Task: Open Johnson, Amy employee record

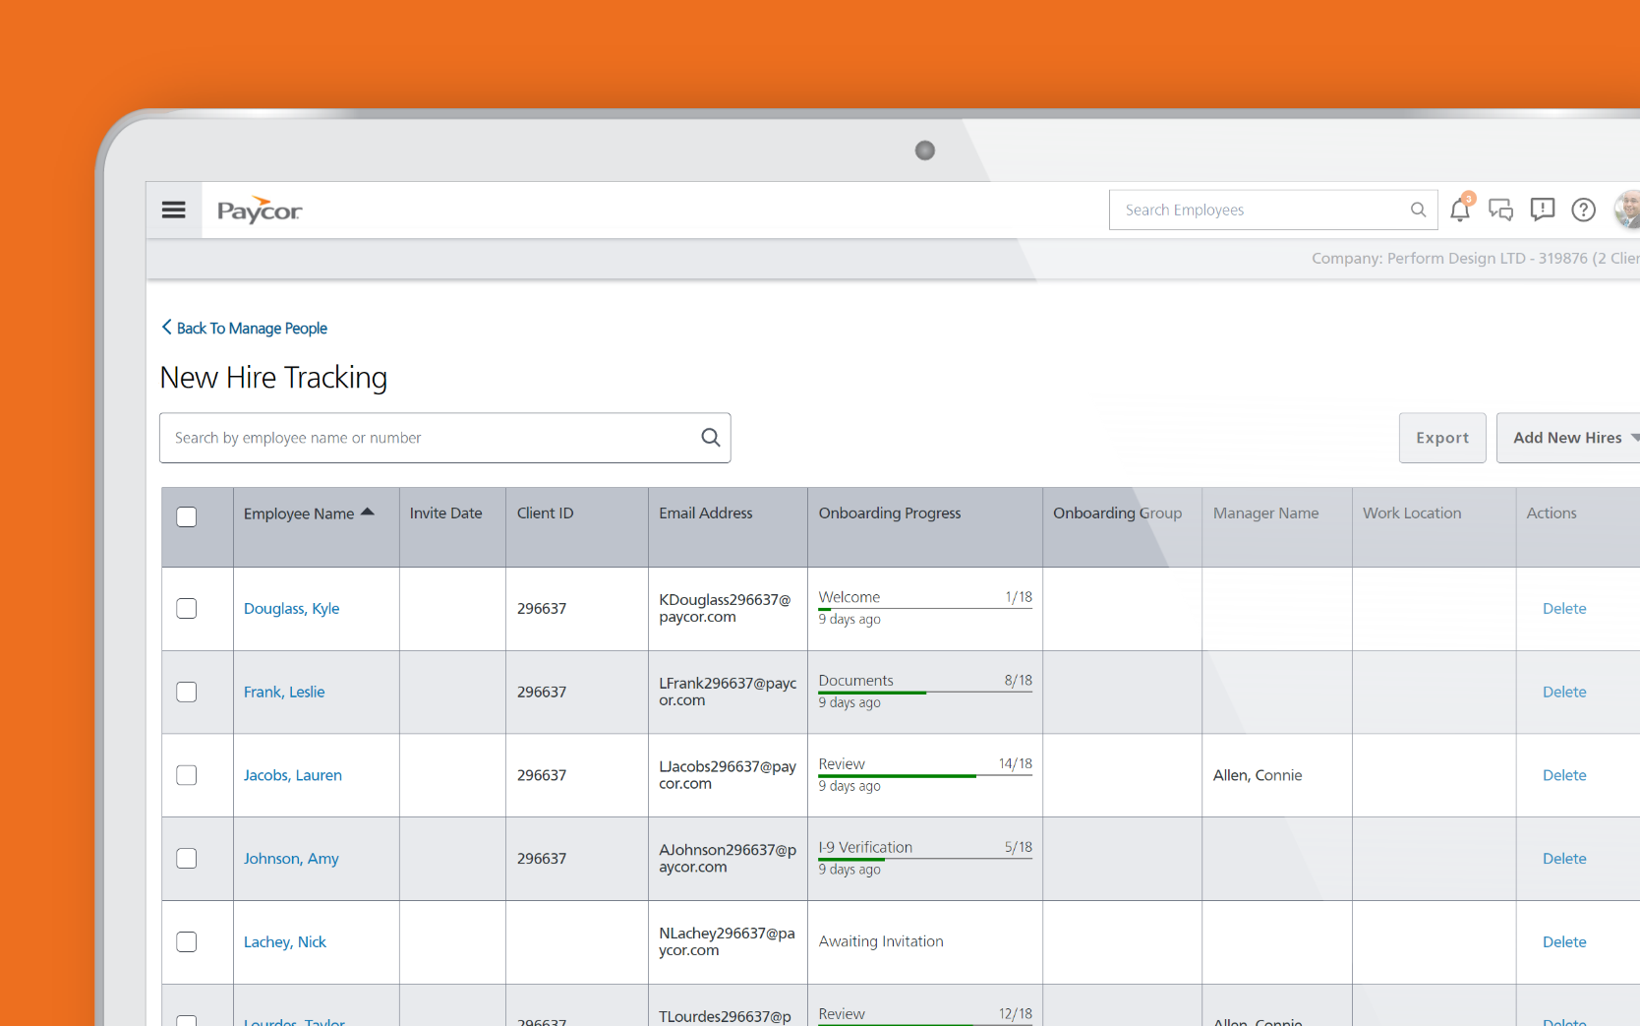Action: [291, 859]
